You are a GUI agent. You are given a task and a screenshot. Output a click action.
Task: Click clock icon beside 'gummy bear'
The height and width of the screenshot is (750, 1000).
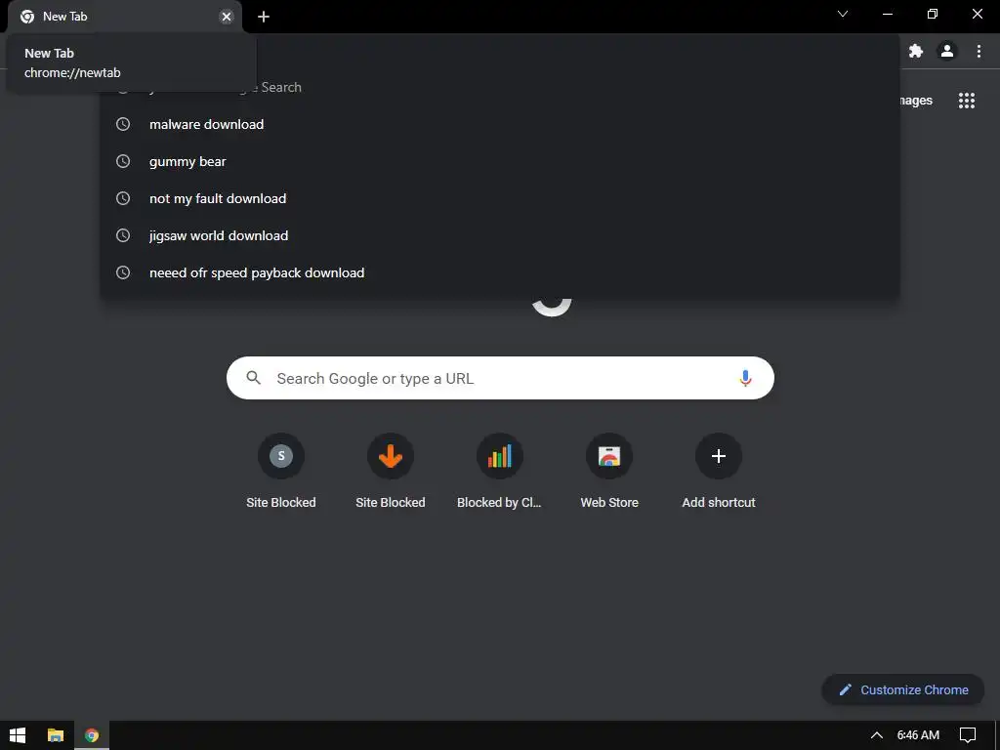123,161
